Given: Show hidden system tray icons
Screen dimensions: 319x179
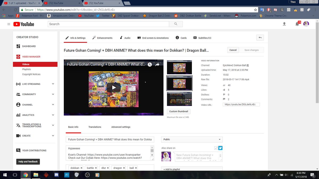Looking at the screenshot, I should pos(276,175).
